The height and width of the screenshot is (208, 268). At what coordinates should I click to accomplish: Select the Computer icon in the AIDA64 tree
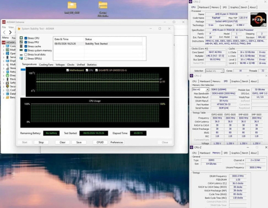pos(8,46)
